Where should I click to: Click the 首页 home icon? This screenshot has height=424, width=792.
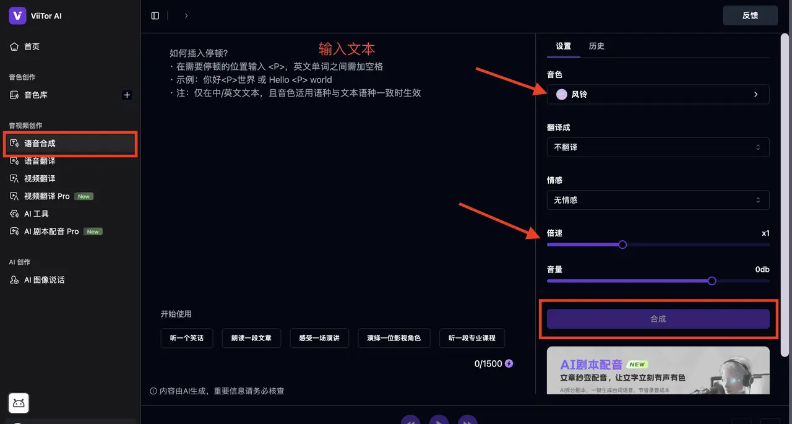point(14,46)
